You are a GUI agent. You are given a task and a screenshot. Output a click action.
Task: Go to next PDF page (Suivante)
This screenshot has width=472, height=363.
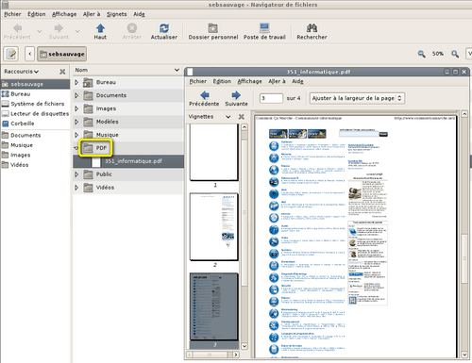tap(236, 98)
